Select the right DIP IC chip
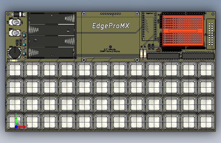Screen dimensions: 221x143 [198, 56]
